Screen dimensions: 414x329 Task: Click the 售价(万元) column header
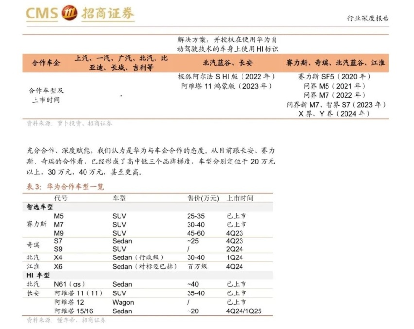click(203, 198)
